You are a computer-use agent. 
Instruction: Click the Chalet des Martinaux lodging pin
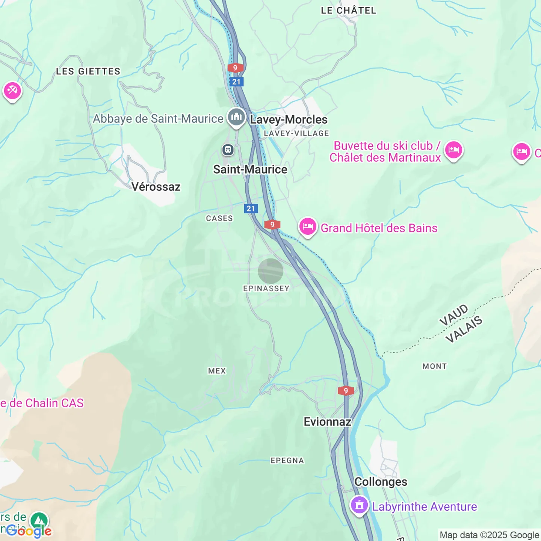pos(454,151)
